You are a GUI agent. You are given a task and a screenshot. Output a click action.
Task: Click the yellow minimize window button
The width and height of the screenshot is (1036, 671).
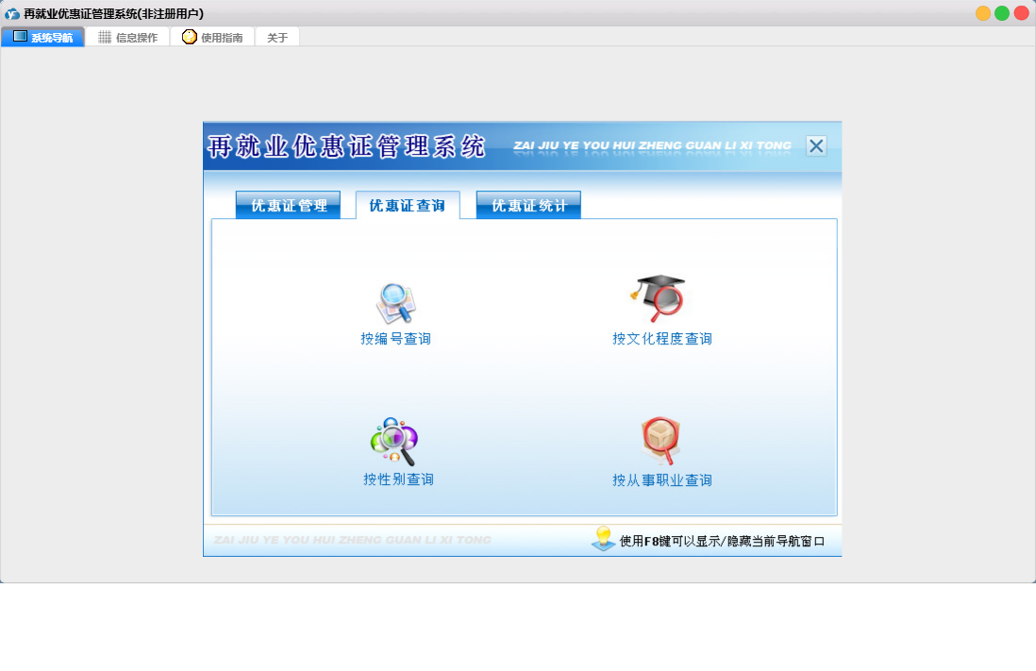pyautogui.click(x=983, y=13)
